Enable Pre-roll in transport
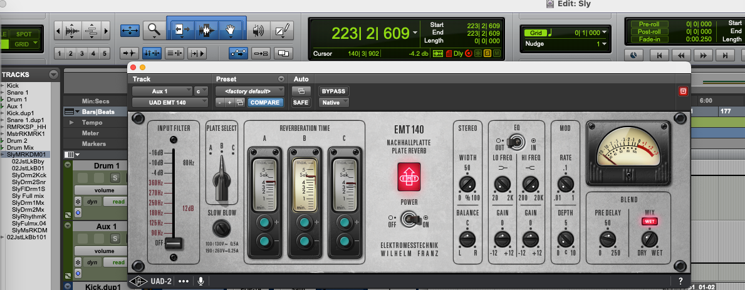Viewport: 745px width, 290px height. click(x=649, y=24)
